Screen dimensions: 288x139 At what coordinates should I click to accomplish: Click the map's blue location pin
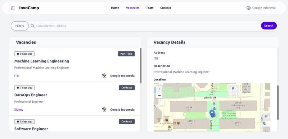[x=212, y=114]
